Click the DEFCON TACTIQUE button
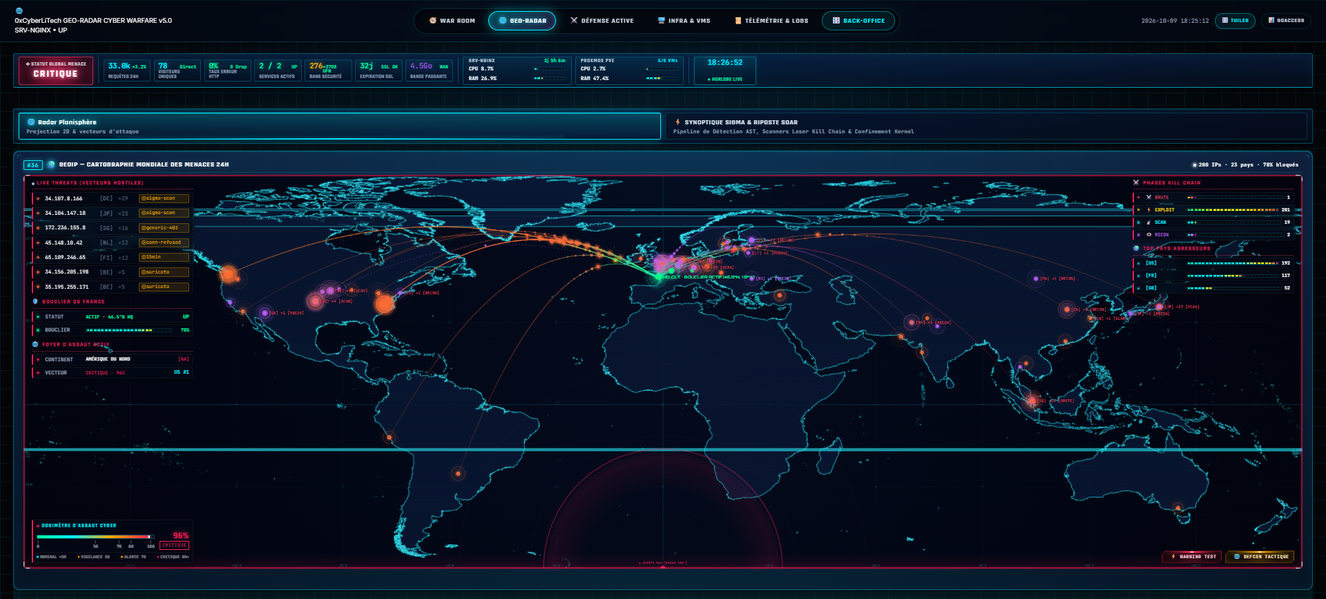Viewport: 1326px width, 599px height. click(x=1260, y=556)
